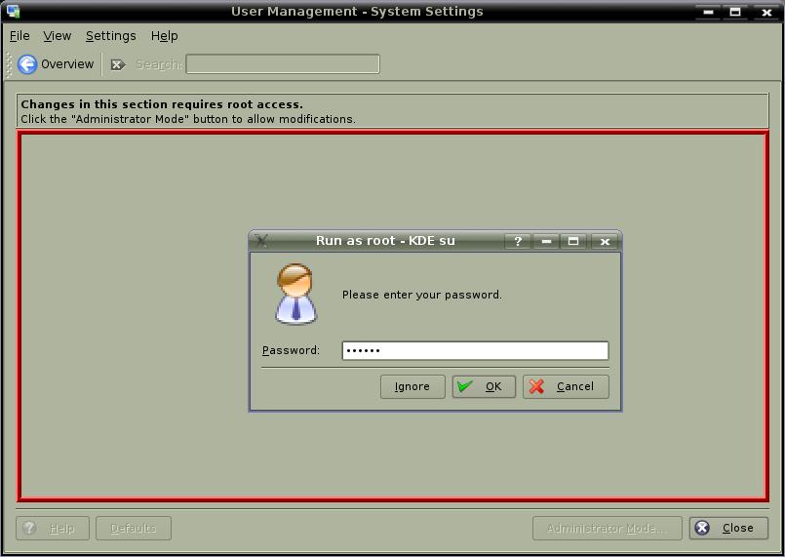This screenshot has width=785, height=557.
Task: Click the question mark button in KDE su title bar
Action: coord(518,241)
